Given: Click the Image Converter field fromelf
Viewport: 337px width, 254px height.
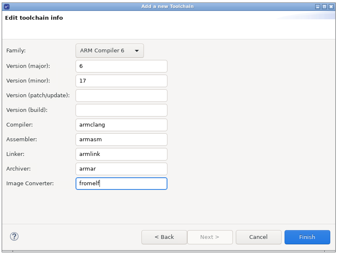Looking at the screenshot, I should pos(121,184).
